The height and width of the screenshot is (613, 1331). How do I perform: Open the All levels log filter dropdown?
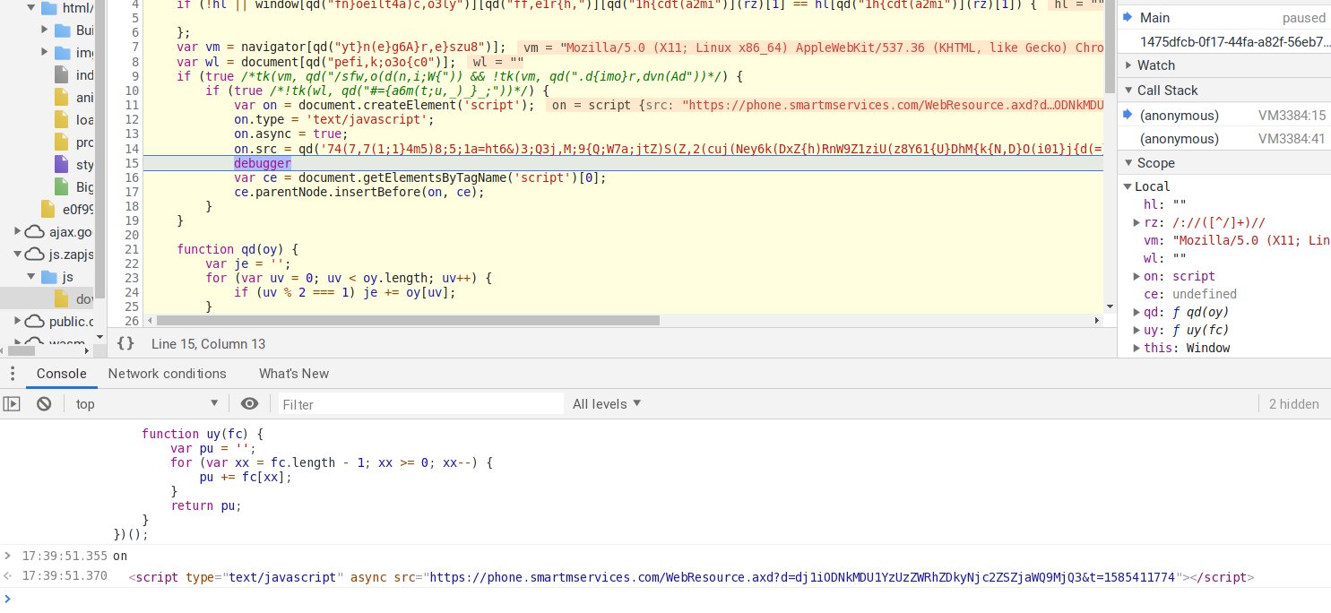tap(607, 404)
